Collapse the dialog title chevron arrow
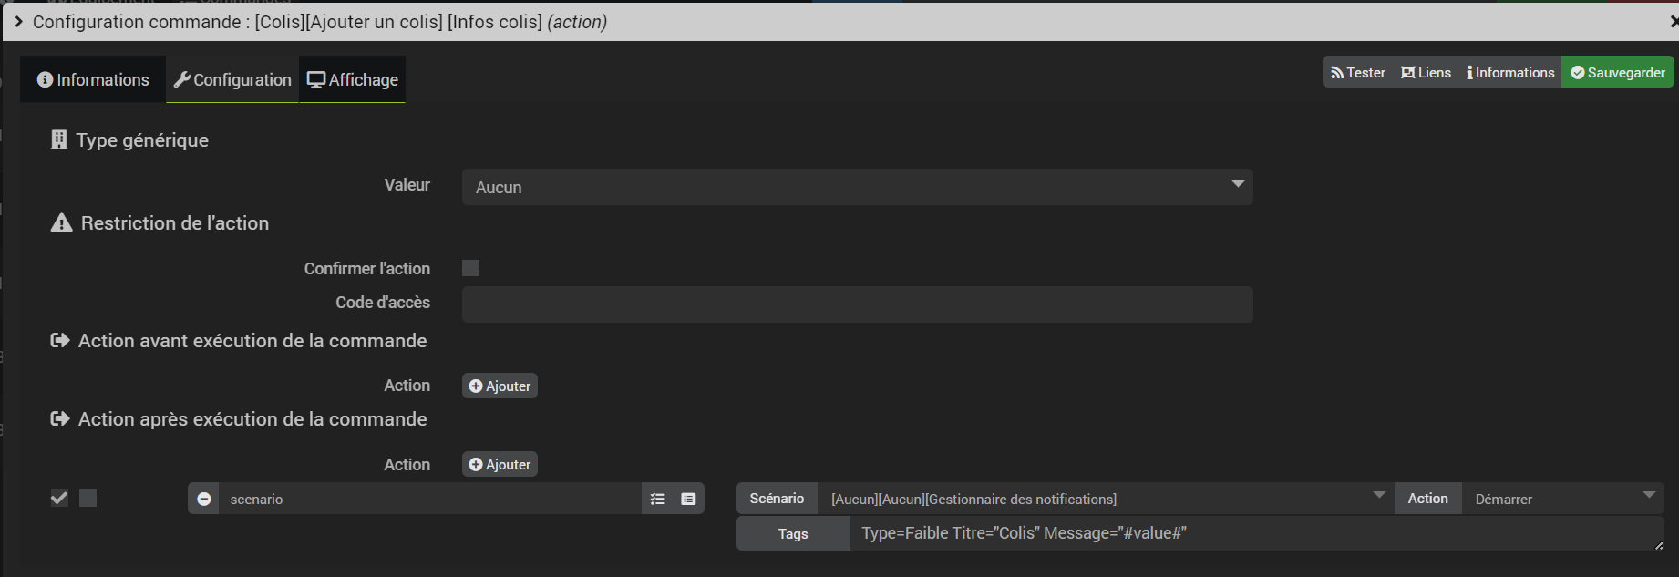Viewport: 1679px width, 577px height. pyautogui.click(x=18, y=21)
